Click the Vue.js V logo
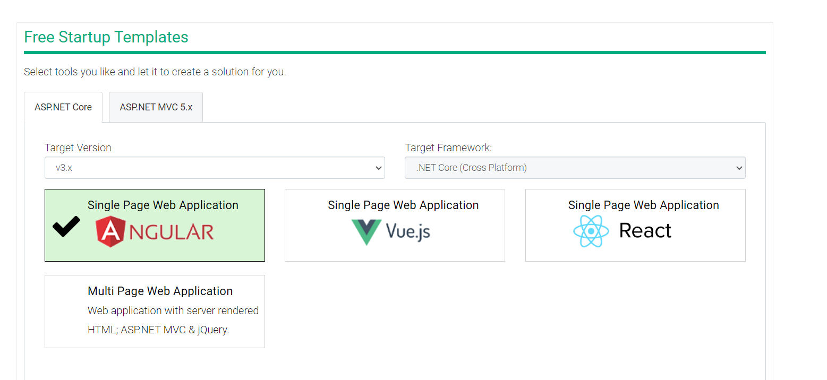 click(x=366, y=232)
